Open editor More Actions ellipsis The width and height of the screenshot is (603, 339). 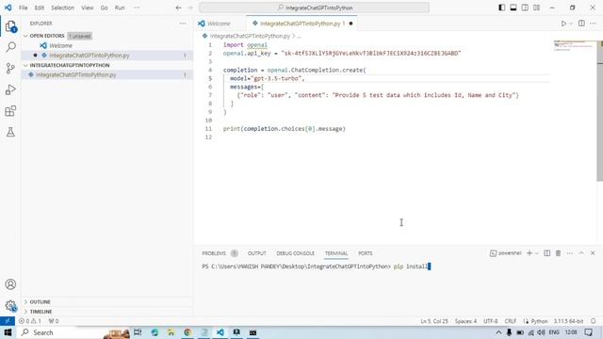(593, 24)
